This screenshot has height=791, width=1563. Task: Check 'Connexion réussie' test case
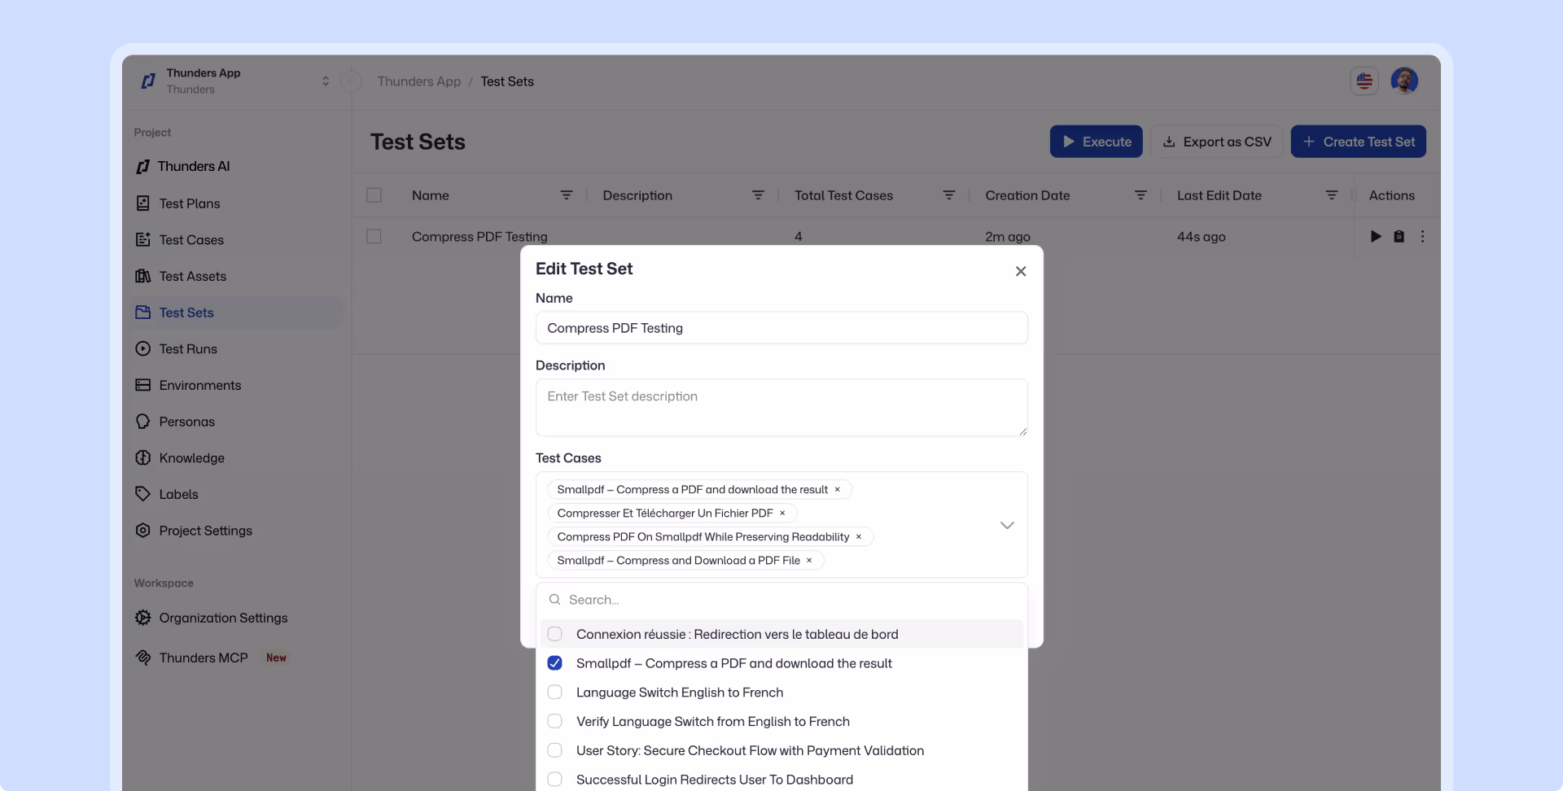click(x=554, y=634)
